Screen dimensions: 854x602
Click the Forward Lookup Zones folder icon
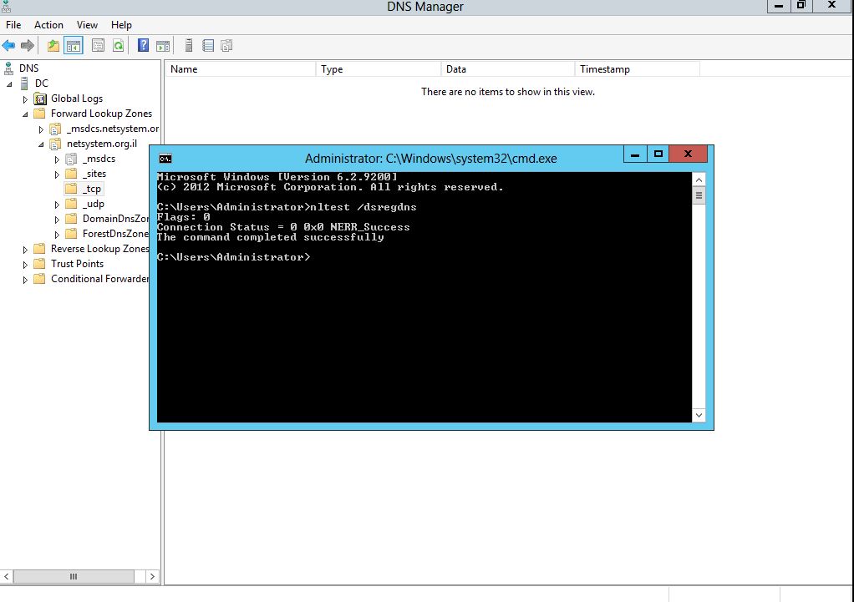[x=39, y=114]
